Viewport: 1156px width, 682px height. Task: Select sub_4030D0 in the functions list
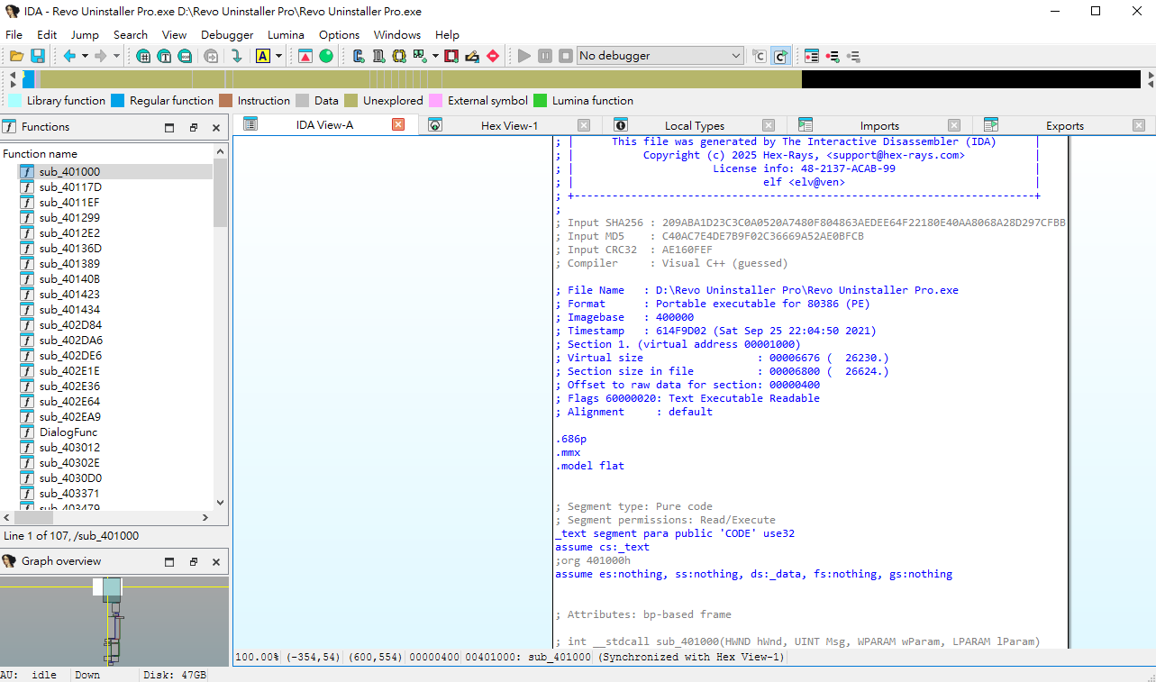[70, 478]
